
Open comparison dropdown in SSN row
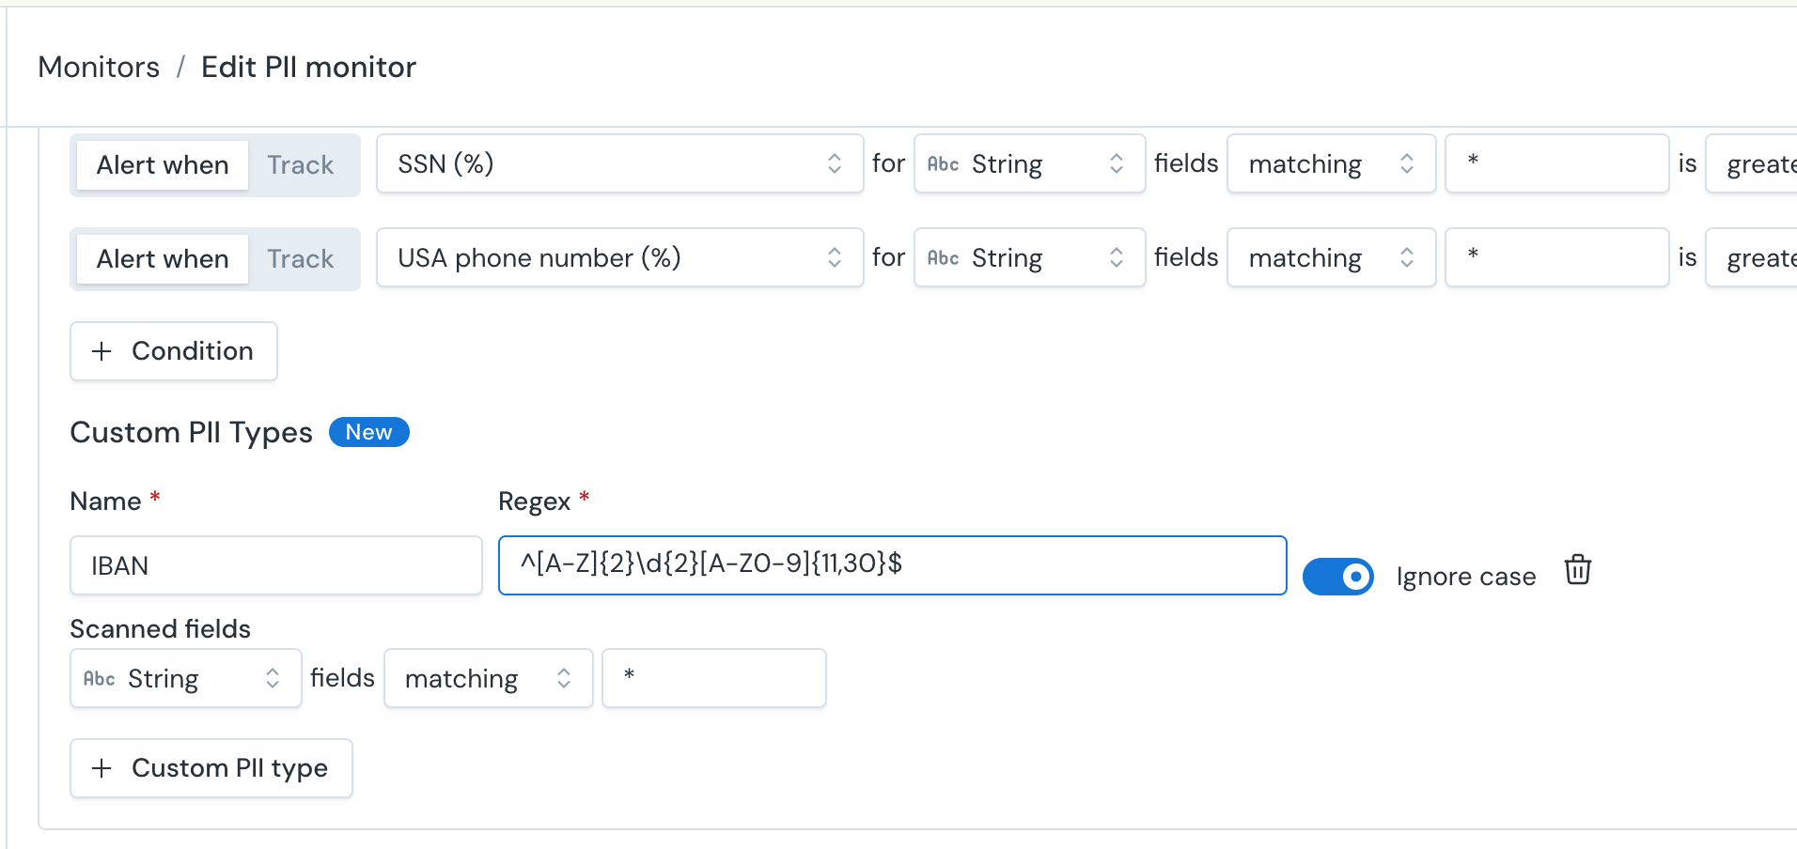[1752, 164]
